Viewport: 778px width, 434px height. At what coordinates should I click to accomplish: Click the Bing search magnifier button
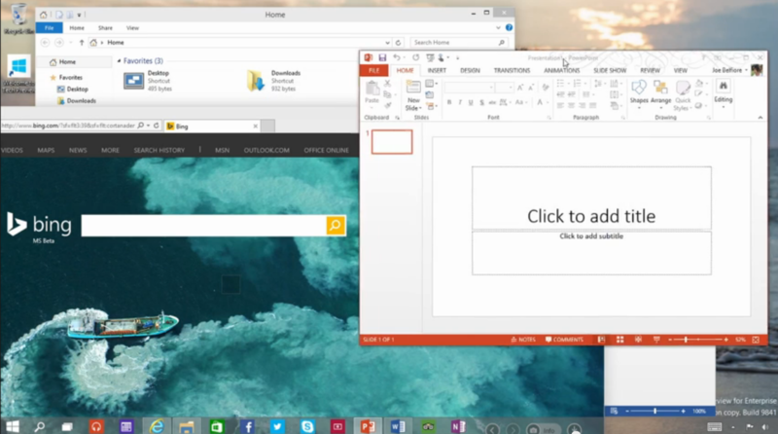(336, 226)
